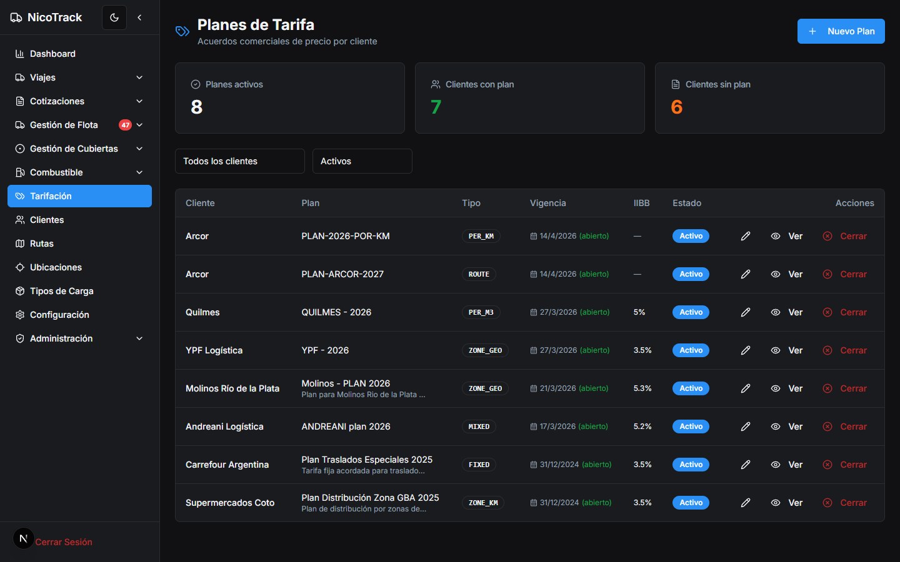Image resolution: width=900 pixels, height=562 pixels.
Task: Go to Clientes in the sidebar
Action: point(79,220)
